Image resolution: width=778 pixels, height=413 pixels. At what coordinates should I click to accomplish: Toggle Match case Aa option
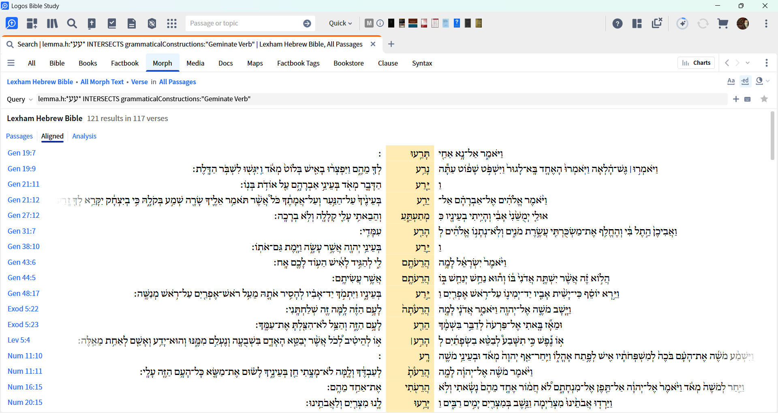pos(731,81)
